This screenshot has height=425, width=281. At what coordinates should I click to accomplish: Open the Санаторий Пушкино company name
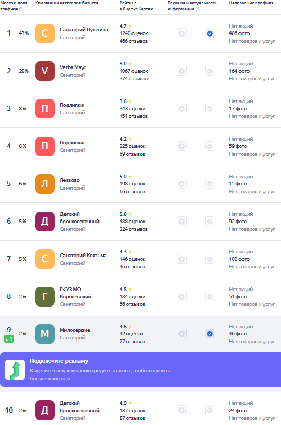point(84,30)
